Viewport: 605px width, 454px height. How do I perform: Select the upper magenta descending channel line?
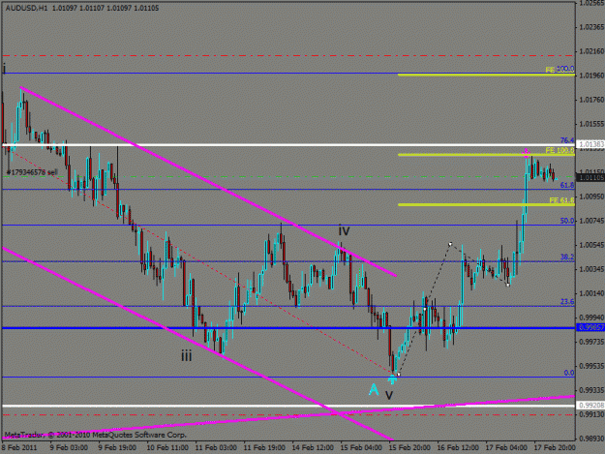[x=208, y=181]
